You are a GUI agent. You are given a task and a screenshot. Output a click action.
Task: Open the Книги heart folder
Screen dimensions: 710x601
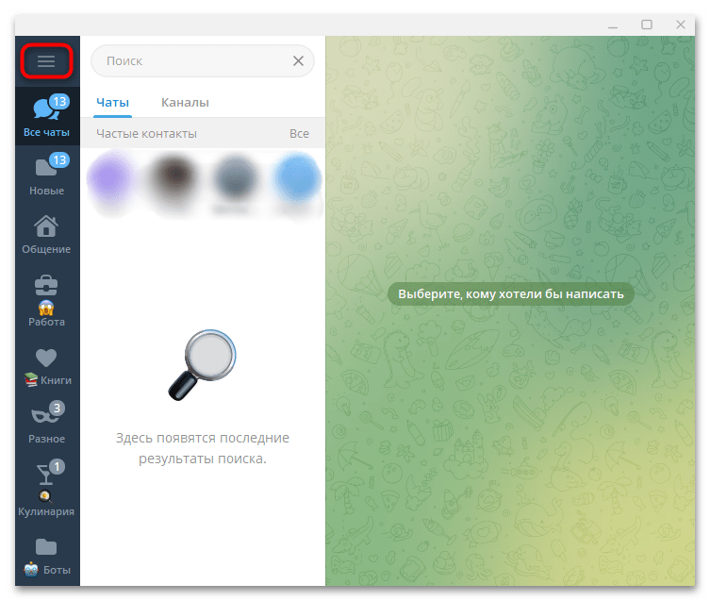47,365
